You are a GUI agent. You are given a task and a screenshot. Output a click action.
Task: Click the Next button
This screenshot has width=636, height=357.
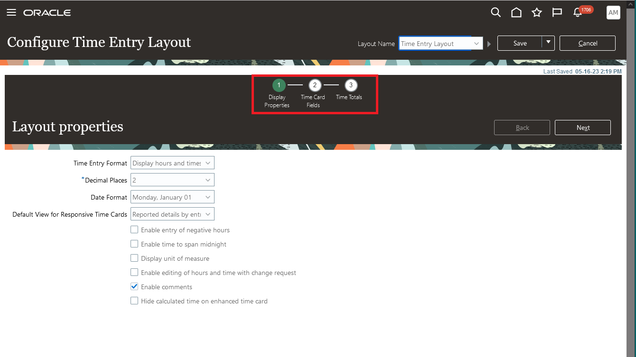click(583, 127)
